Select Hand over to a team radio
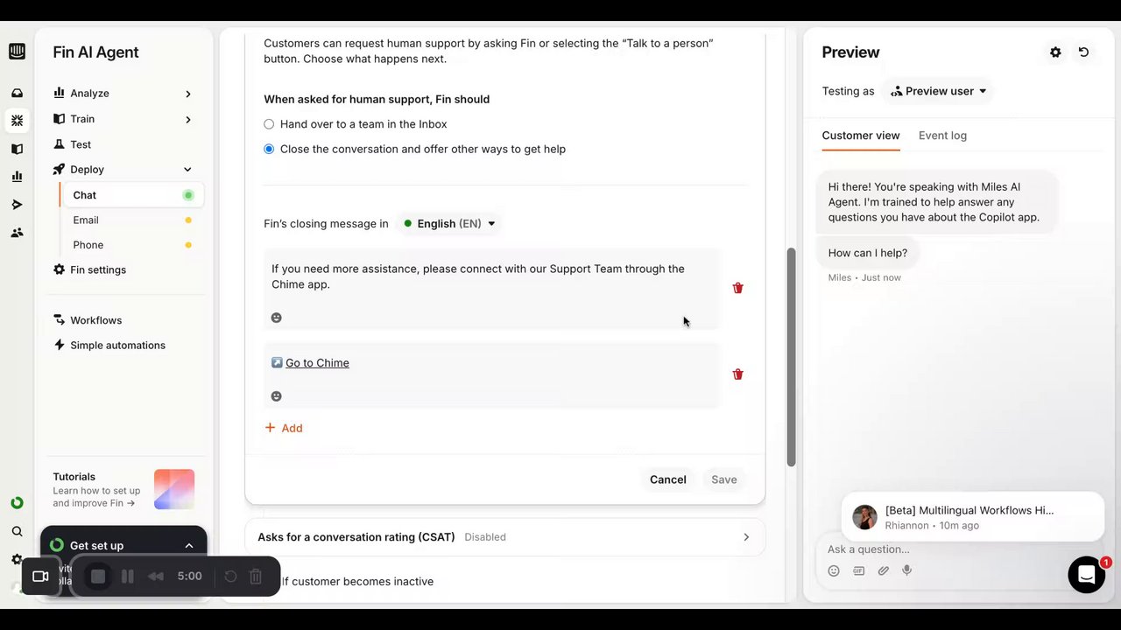 [x=269, y=124]
